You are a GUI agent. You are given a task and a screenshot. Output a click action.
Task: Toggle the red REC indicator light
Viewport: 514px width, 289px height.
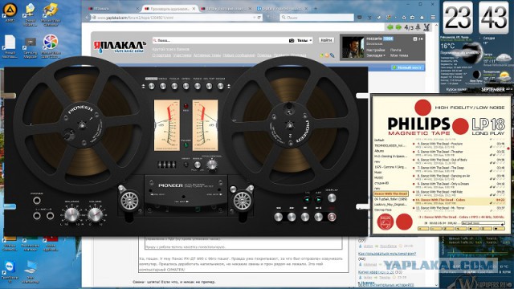(186, 106)
